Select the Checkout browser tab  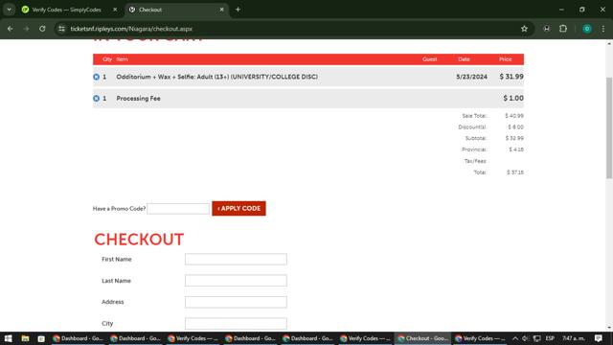click(176, 10)
